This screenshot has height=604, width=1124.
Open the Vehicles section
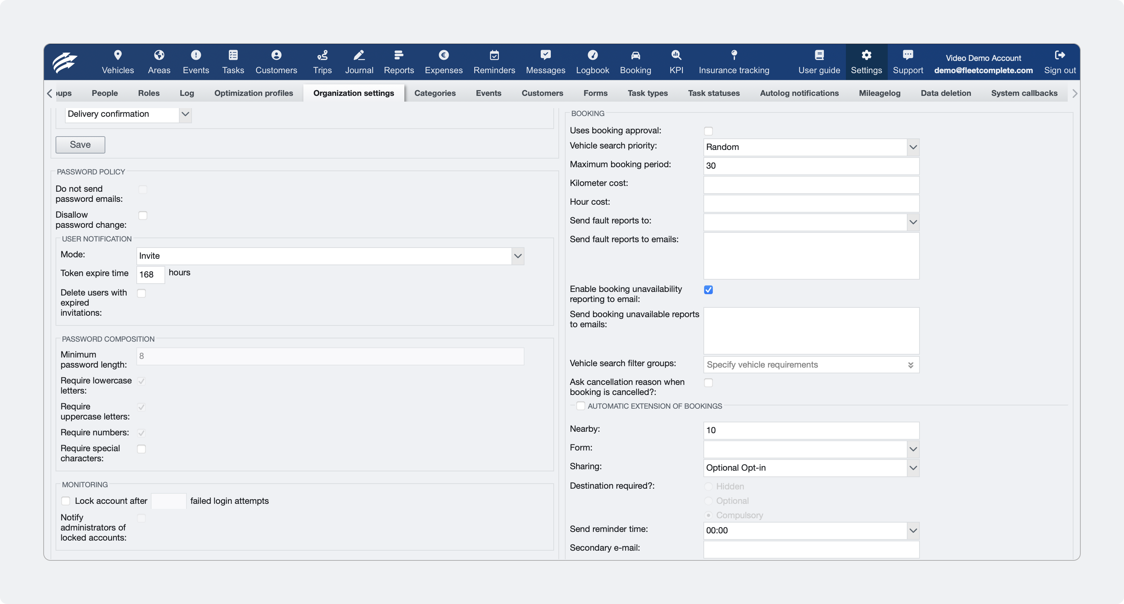(118, 62)
